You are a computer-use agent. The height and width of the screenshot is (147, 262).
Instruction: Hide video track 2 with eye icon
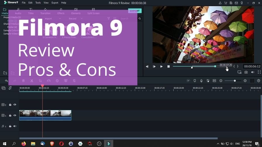pyautogui.click(x=15, y=105)
